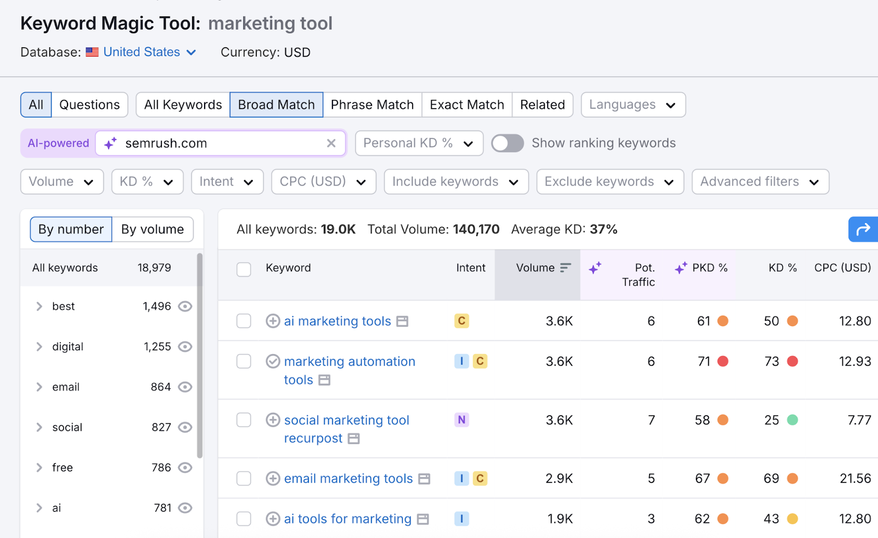The image size is (878, 538).
Task: Click the eye icon next to "digital" group
Action: [185, 346]
